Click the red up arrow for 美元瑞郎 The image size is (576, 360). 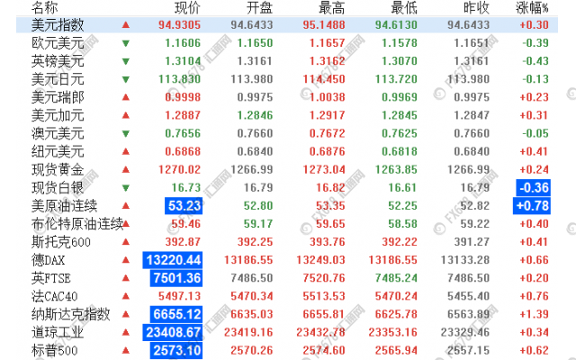pos(126,97)
